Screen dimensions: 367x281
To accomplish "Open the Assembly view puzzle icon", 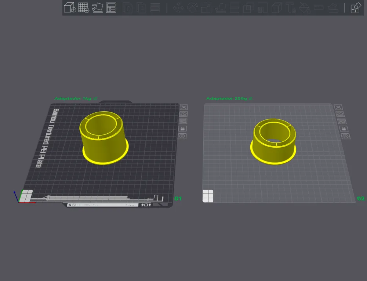I will click(356, 7).
